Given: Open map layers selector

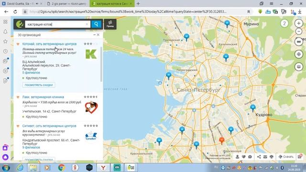Looking at the screenshot, I should click(x=298, y=67).
